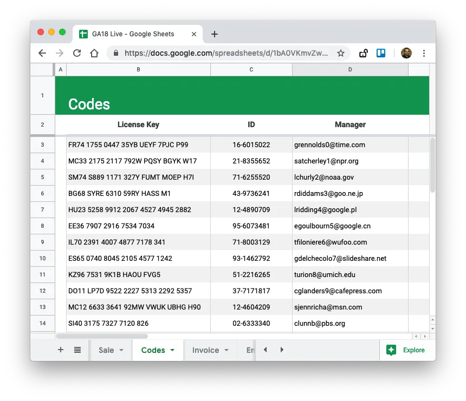Expand the Codes tab dropdown arrow
This screenshot has height=401, width=466.
pos(172,350)
